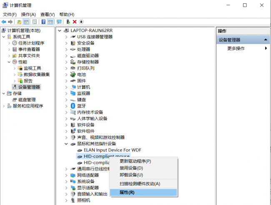The width and height of the screenshot is (271, 205).
Task: Click the red X uninstall device toolbar icon
Action: coord(75,22)
